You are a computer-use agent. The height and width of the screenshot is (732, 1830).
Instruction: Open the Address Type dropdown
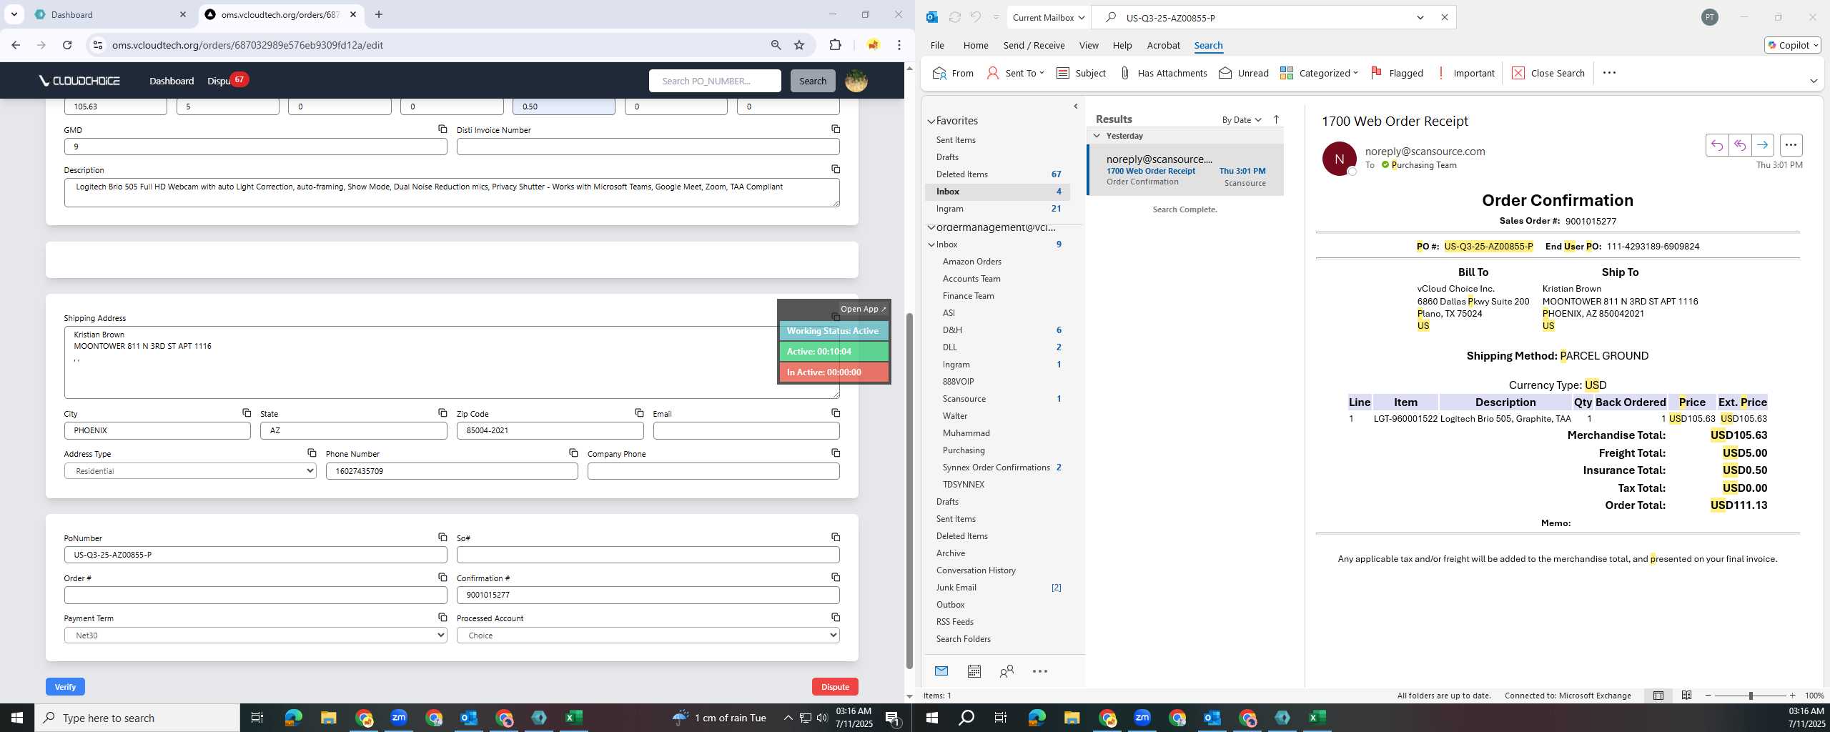coord(190,471)
